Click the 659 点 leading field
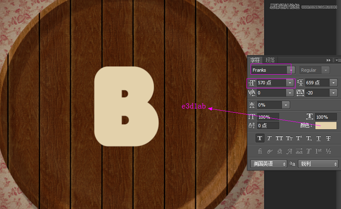 [x=317, y=83]
